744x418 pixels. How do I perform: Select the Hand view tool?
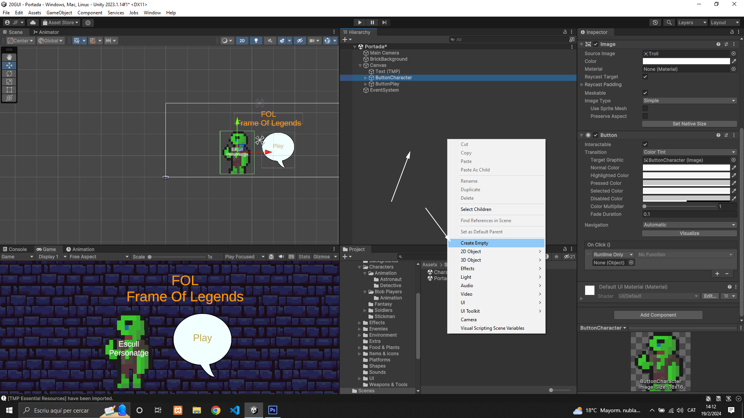click(9, 57)
